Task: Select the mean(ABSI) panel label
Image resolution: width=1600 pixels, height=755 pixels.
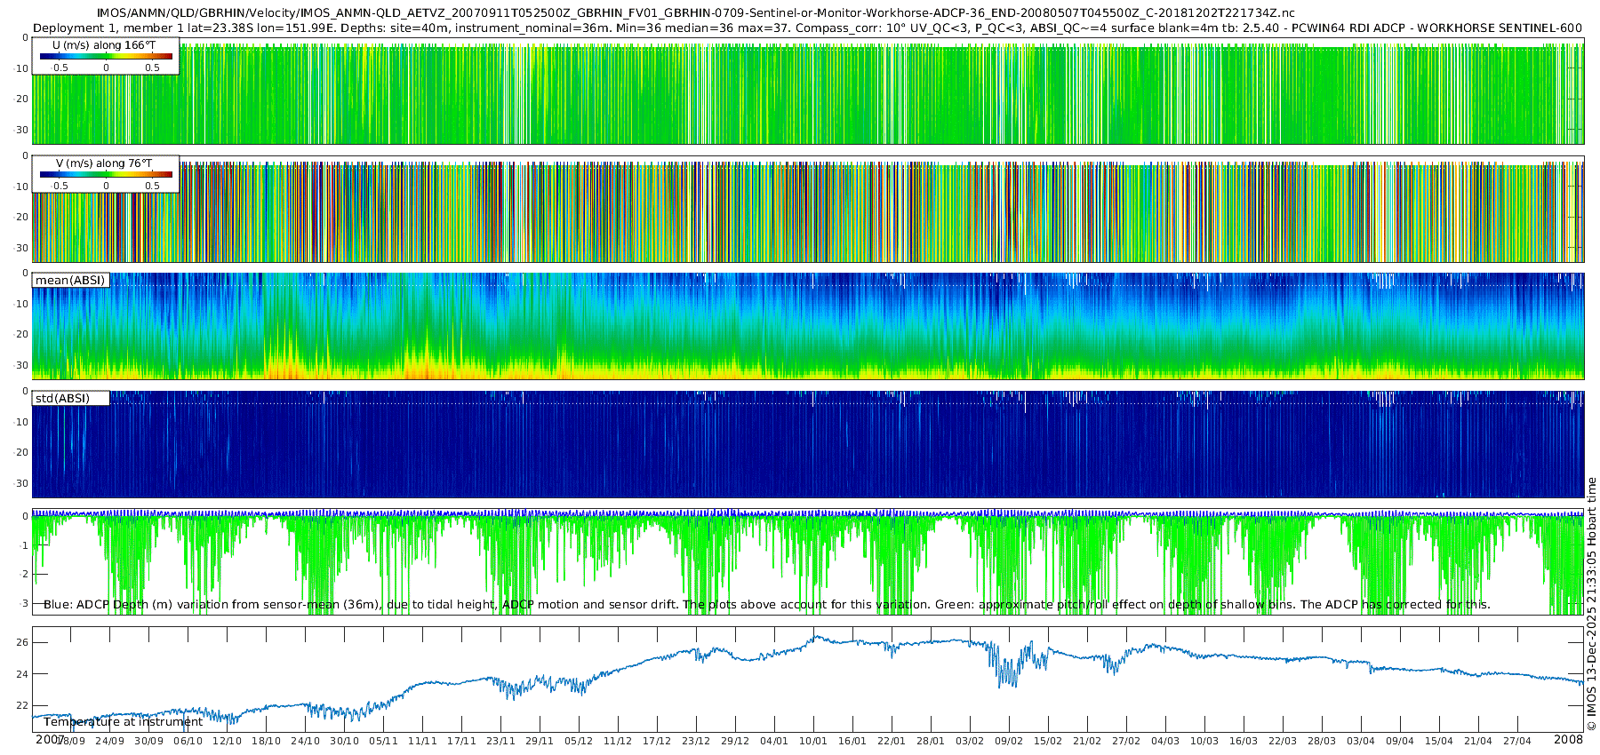Action: pyautogui.click(x=70, y=281)
